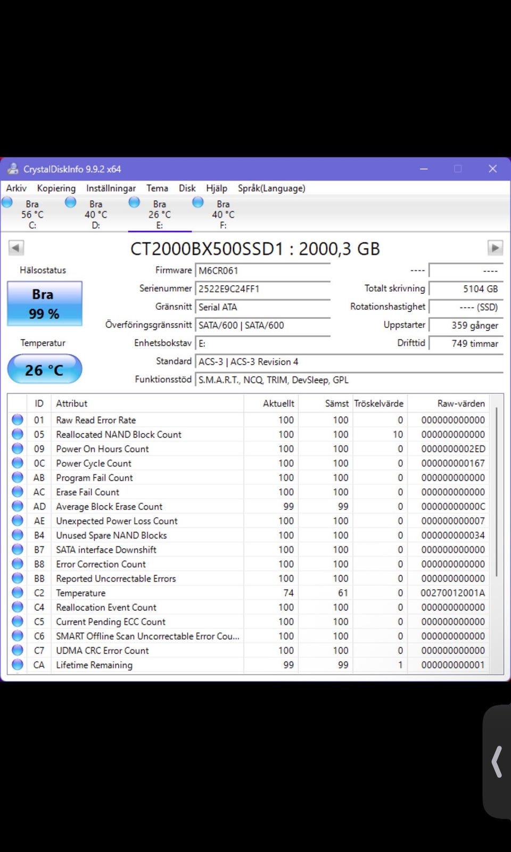Click status circle for Reallocated NAND Block Count

coord(18,434)
